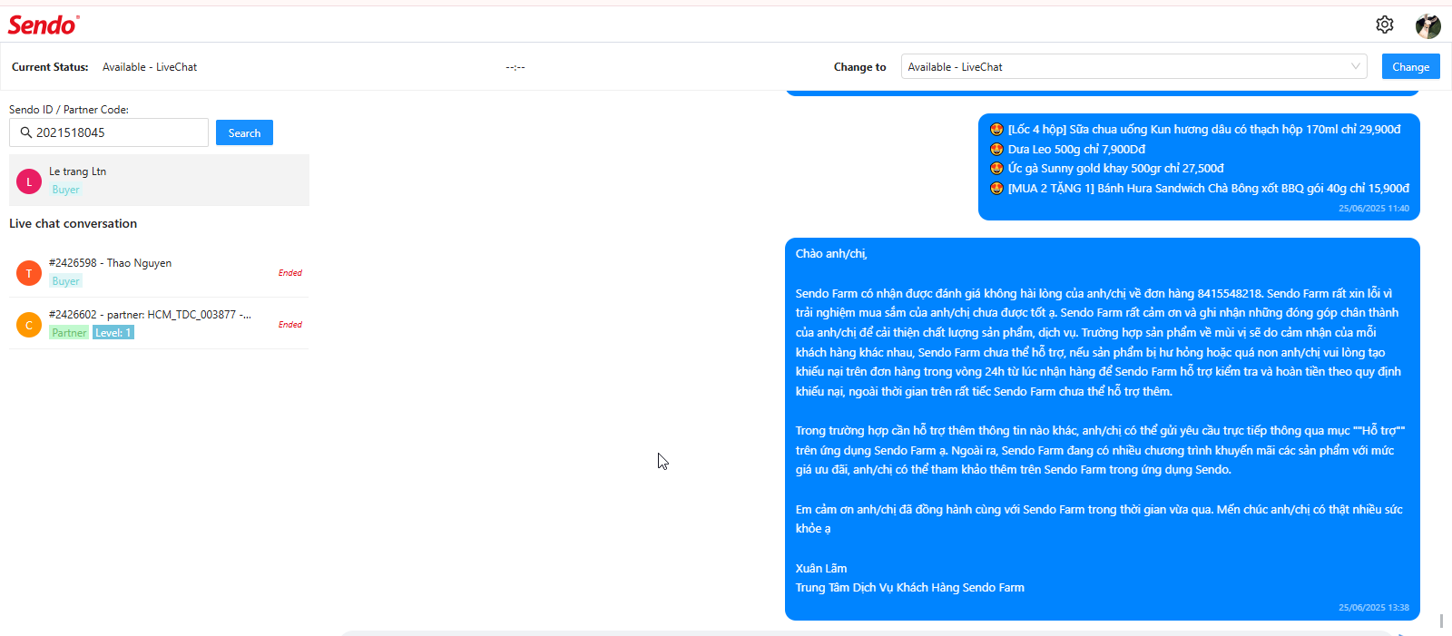Click the 25/06/2025 13:38 timestamp
The width and height of the screenshot is (1452, 636).
tap(1374, 608)
